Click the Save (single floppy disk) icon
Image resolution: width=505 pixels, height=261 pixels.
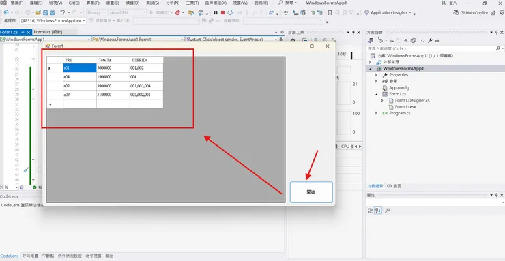pos(46,12)
